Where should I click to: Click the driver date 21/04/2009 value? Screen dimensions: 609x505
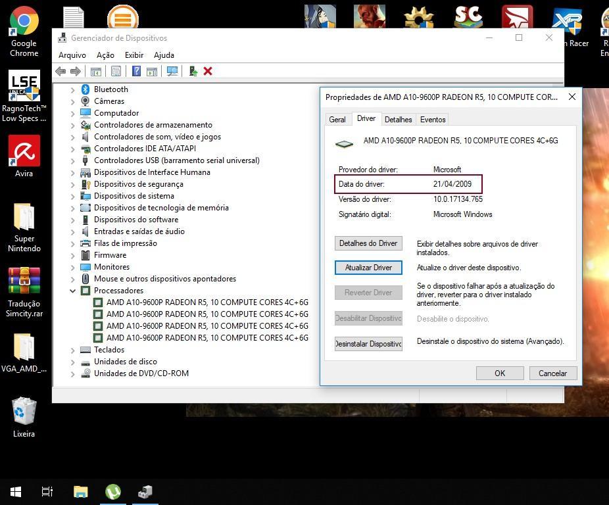(x=452, y=184)
